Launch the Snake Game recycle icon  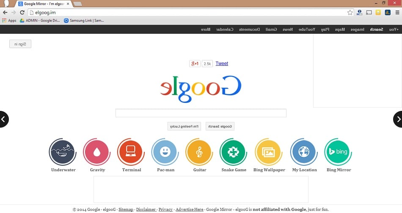(233, 152)
